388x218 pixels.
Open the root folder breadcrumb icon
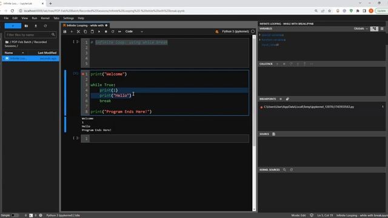click(x=7, y=42)
